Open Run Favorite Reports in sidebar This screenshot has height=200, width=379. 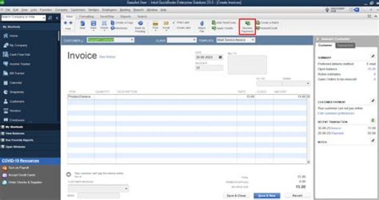[x=19, y=140]
